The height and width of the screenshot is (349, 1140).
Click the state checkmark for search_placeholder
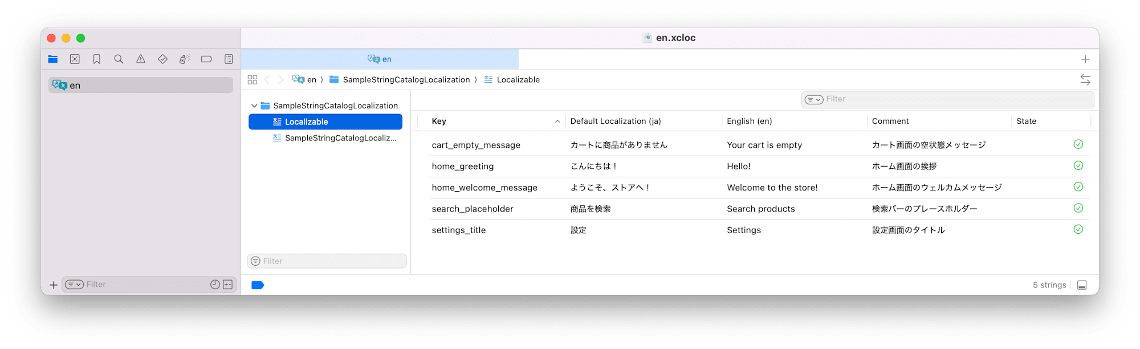coord(1078,208)
